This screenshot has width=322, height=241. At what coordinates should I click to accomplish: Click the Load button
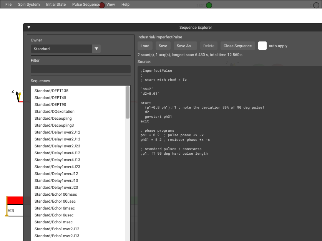[x=145, y=46]
